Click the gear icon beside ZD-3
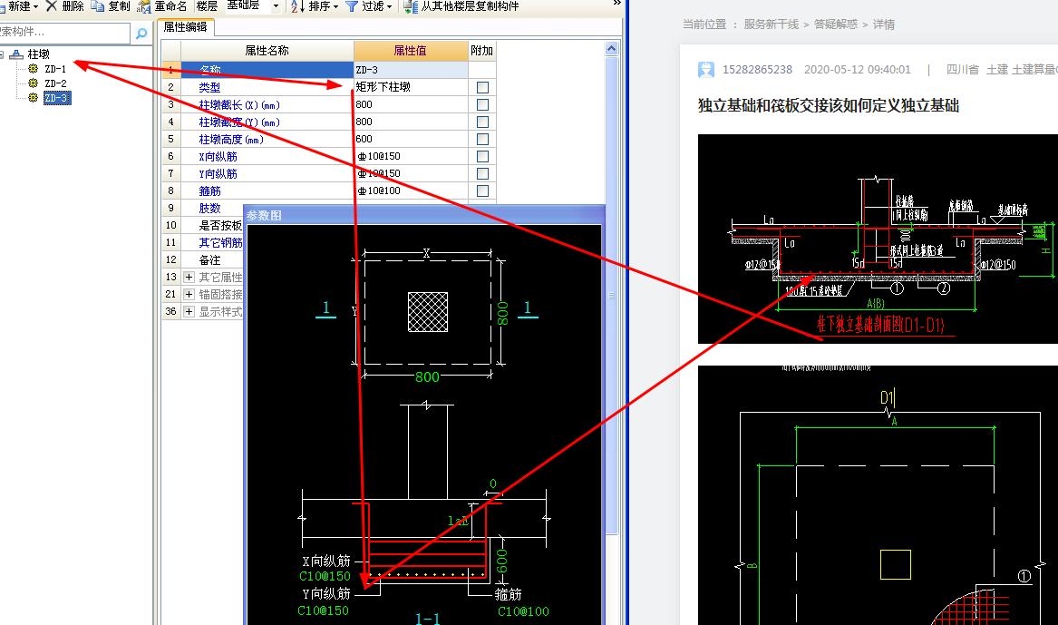The image size is (1058, 625). (x=33, y=98)
